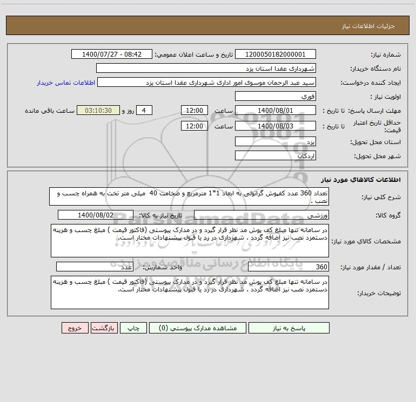Viewport: 416px width, 402px height.
Task: Click the label 'تاریخ نیاز به کالا:'
Action: pos(160,215)
